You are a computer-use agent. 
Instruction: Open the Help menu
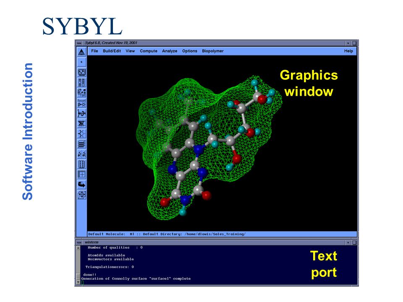click(348, 51)
